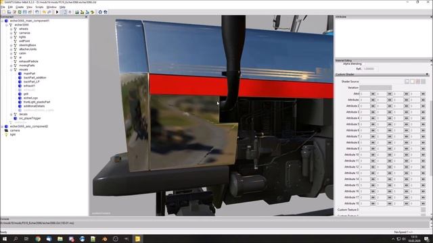The width and height of the screenshot is (433, 243).
Task: Select exhaust1 shape node
Action: tap(29, 86)
